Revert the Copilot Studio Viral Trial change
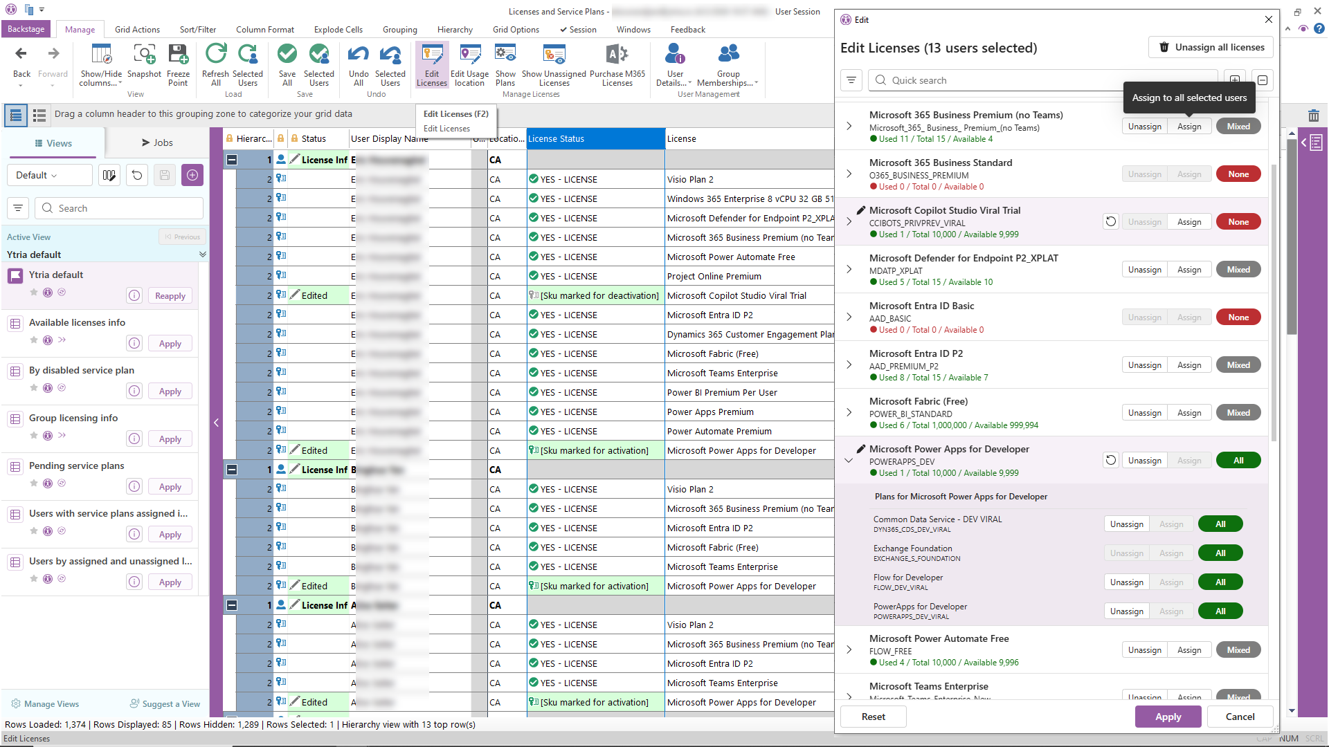Image resolution: width=1329 pixels, height=747 pixels. tap(1111, 222)
